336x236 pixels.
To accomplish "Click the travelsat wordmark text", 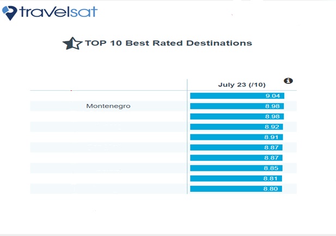I will [x=58, y=12].
